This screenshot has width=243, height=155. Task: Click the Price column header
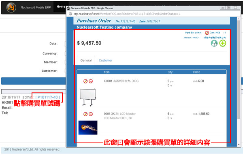[x=196, y=72]
